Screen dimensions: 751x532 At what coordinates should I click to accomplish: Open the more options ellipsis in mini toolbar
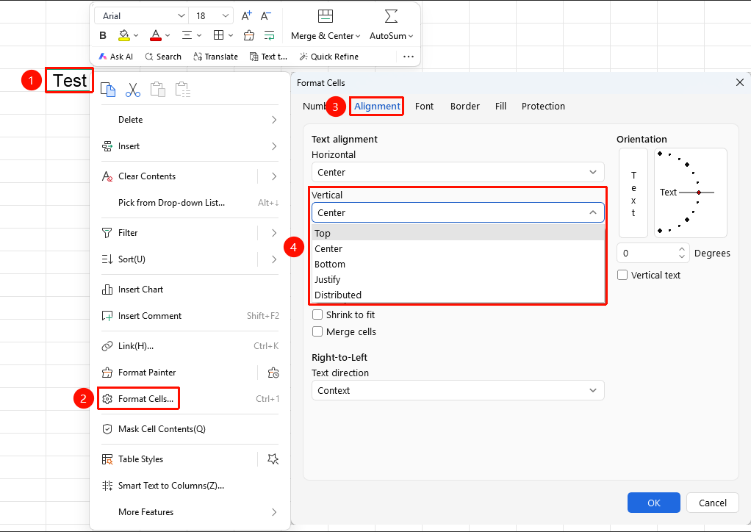(x=408, y=57)
